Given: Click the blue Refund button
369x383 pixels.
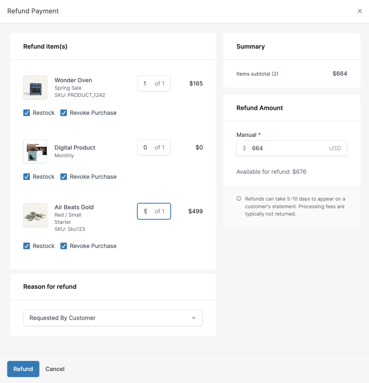Looking at the screenshot, I should pyautogui.click(x=23, y=369).
